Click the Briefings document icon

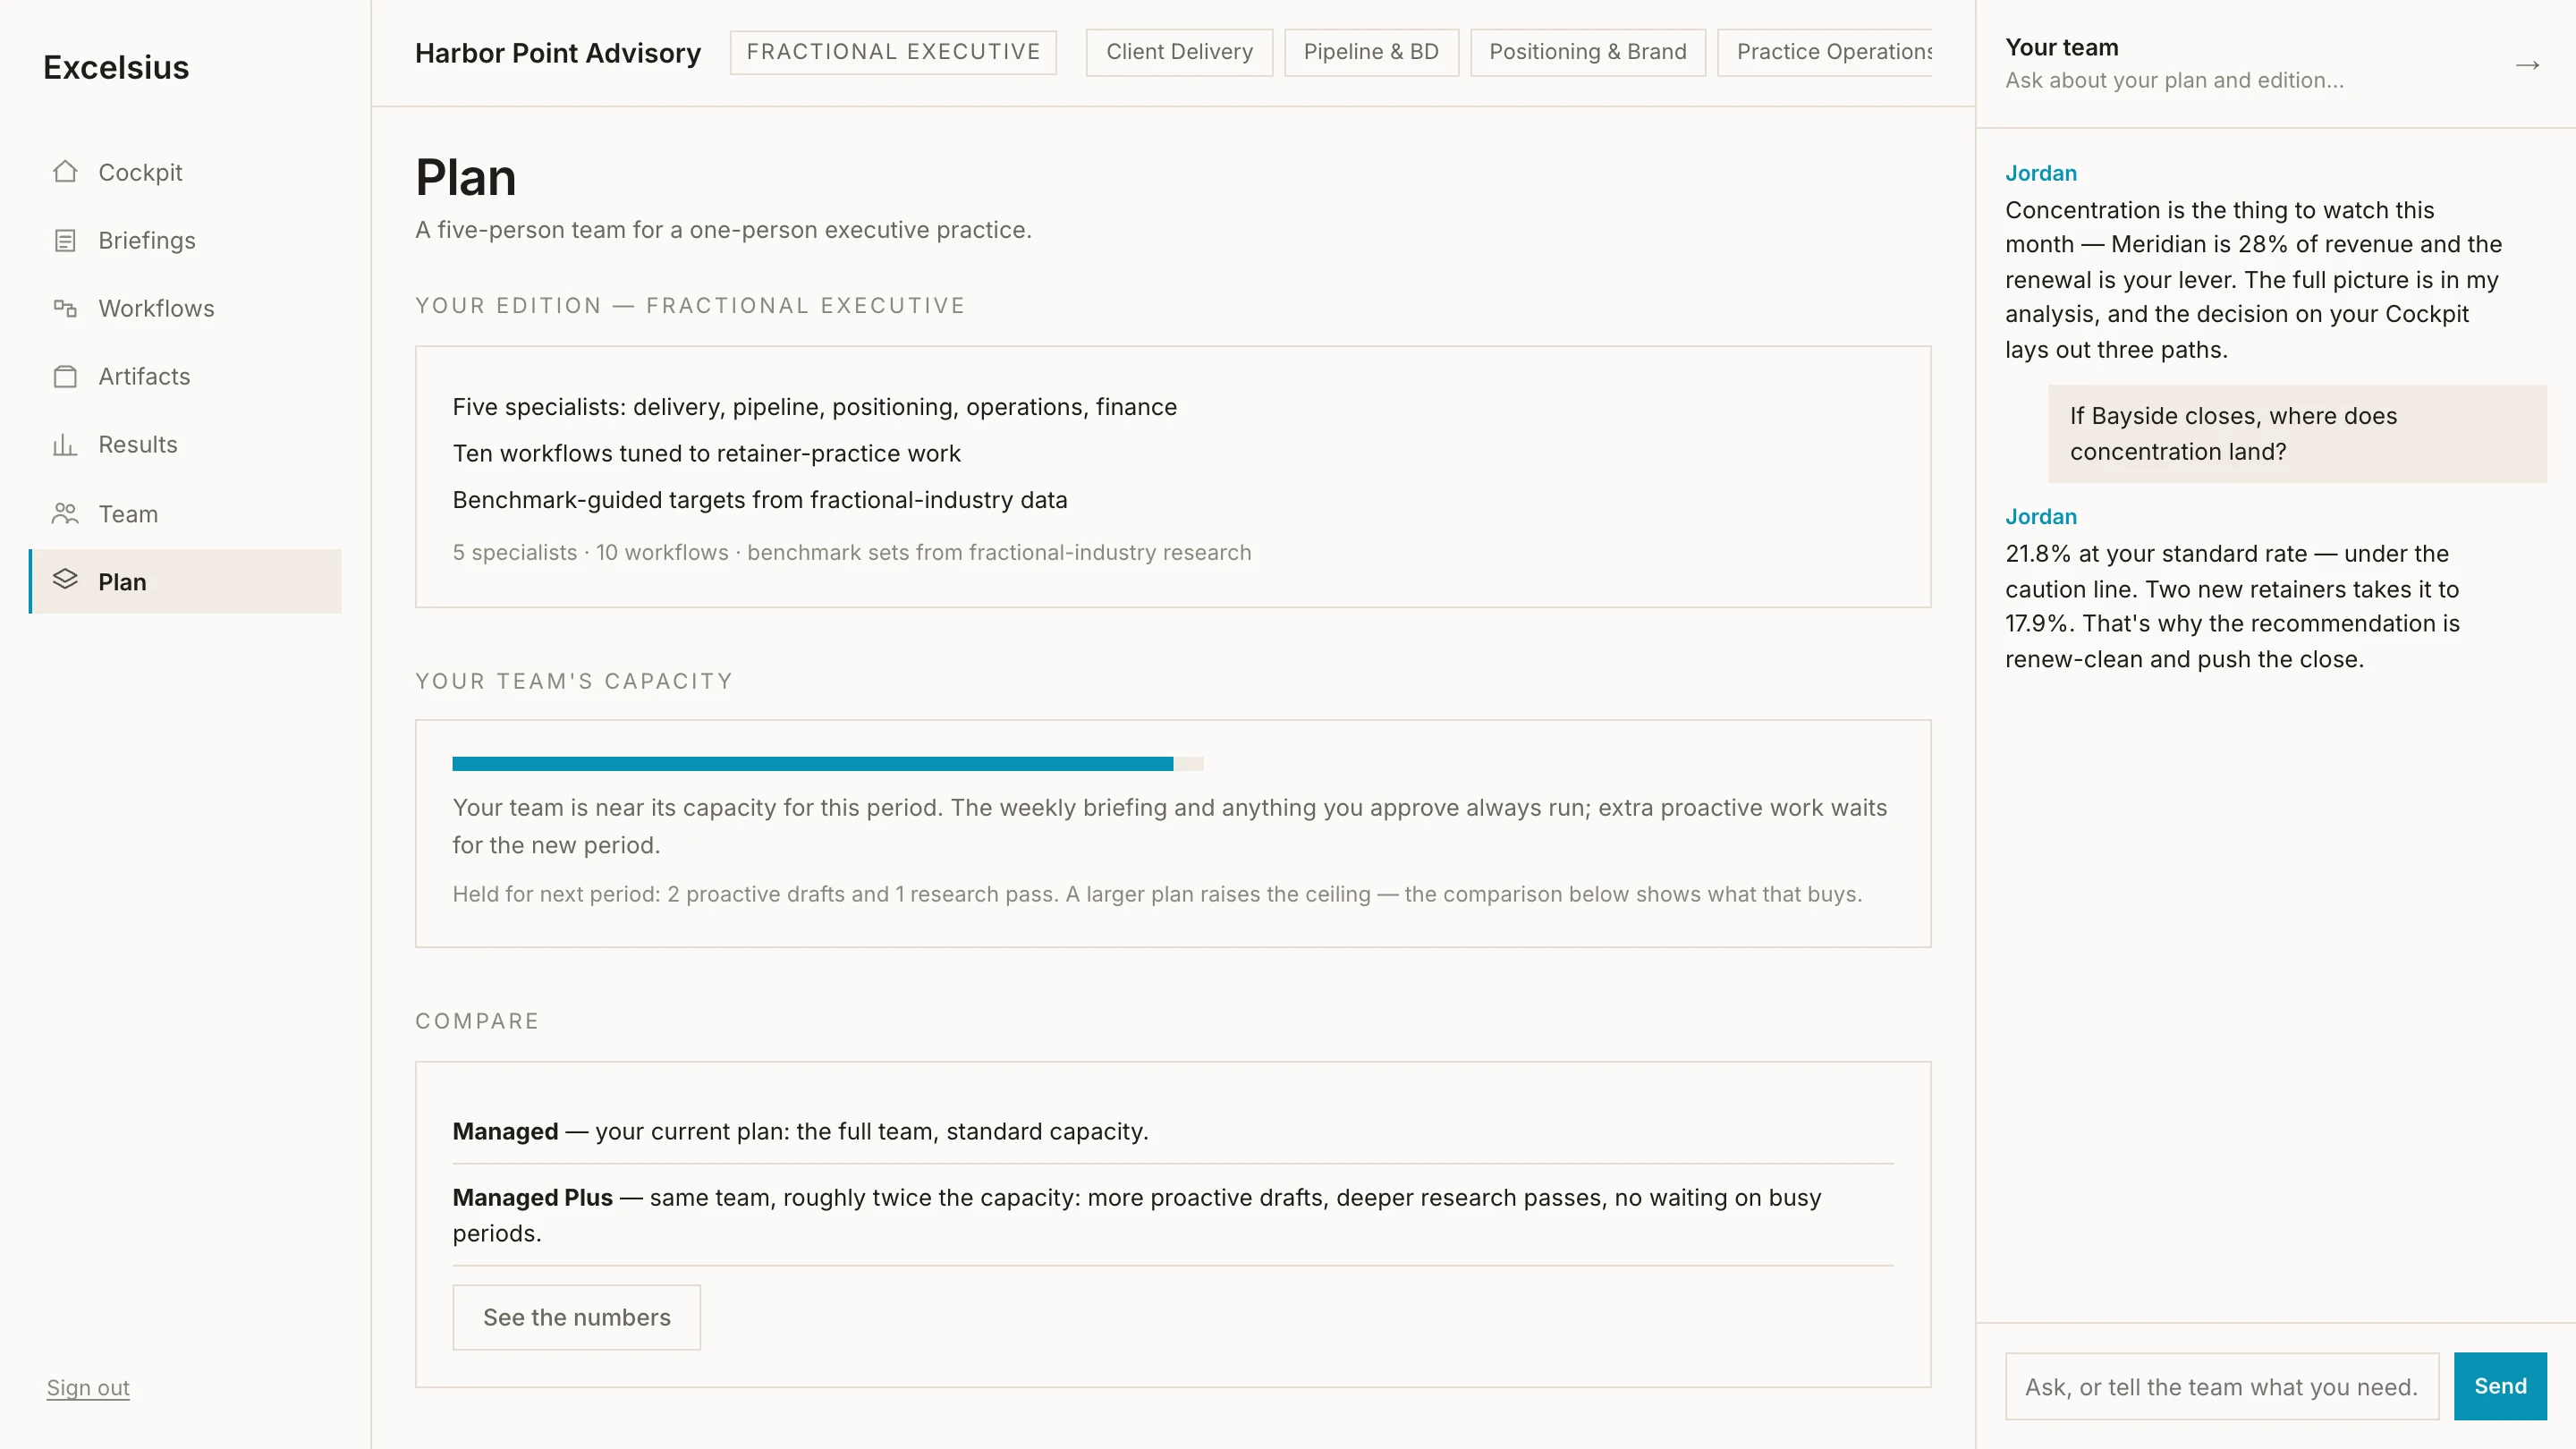click(65, 240)
